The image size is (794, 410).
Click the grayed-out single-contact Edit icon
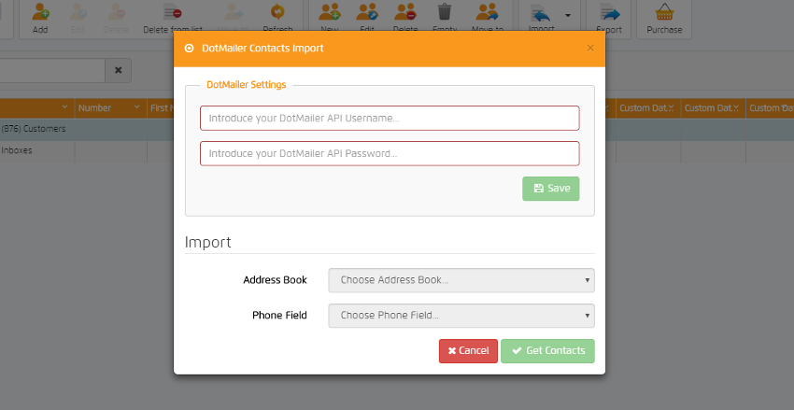[x=78, y=11]
